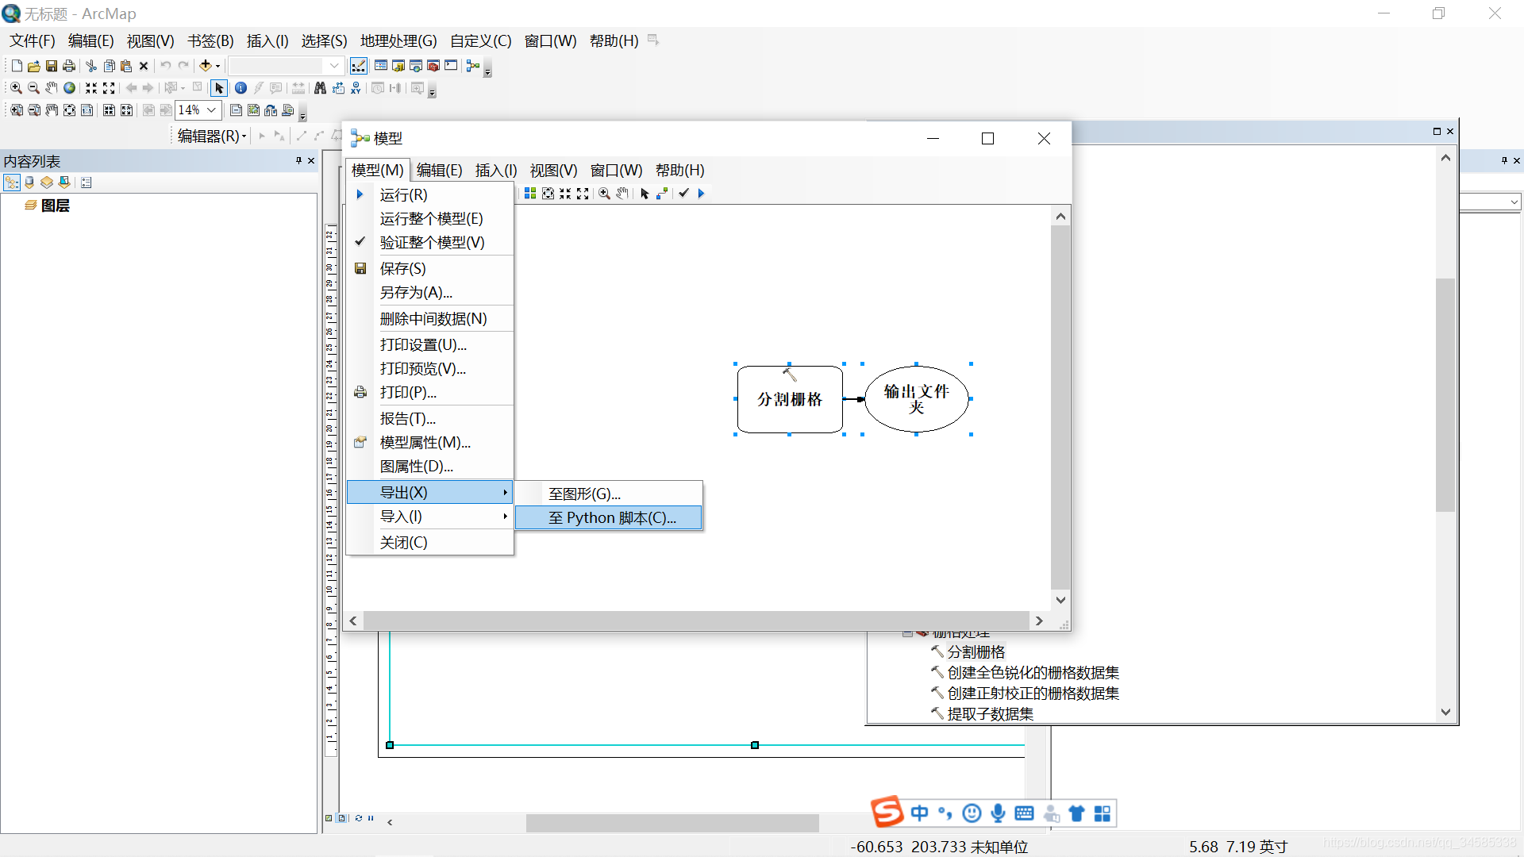
Task: Toggle List By Source in contents panel
Action: pos(29,182)
